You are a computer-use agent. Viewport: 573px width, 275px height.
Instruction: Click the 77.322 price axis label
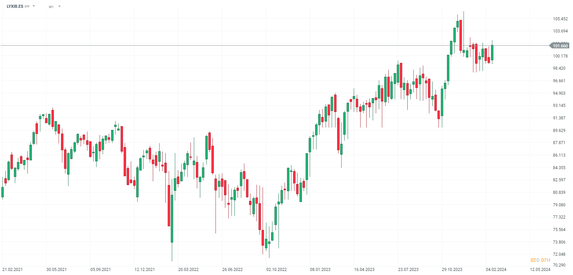[559, 217]
